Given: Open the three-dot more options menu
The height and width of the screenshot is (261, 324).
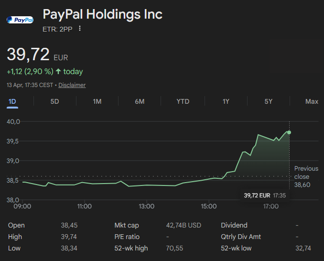Looking at the screenshot, I should coord(80,29).
